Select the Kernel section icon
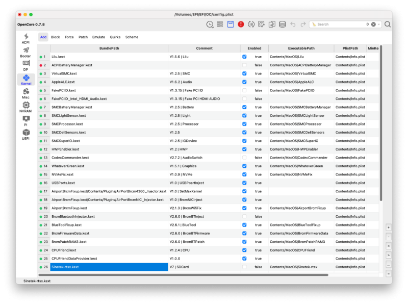 [x=26, y=78]
